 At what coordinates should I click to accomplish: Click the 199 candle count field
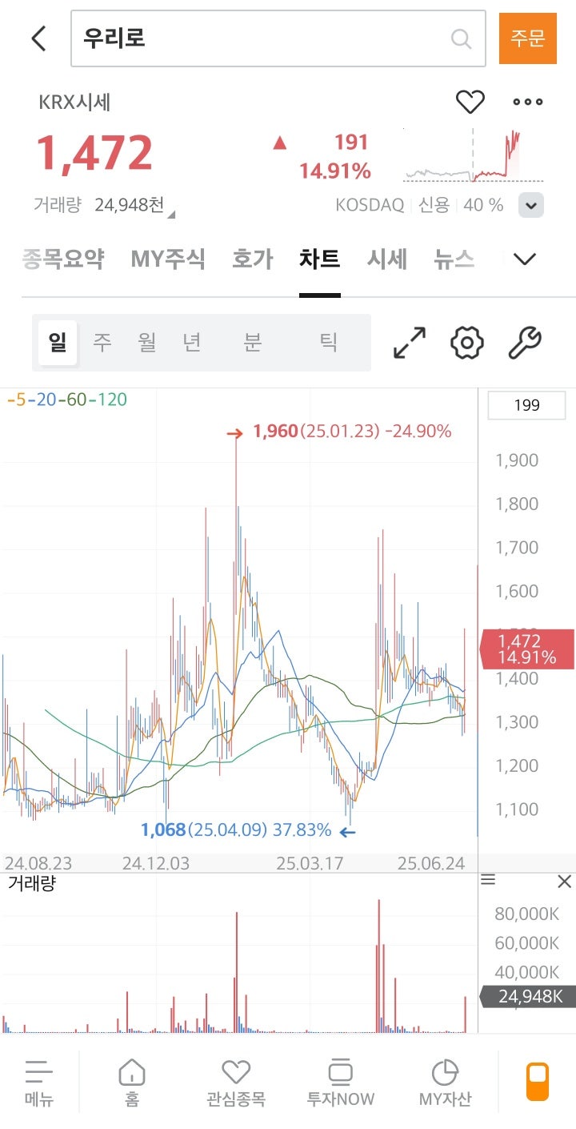(x=527, y=405)
